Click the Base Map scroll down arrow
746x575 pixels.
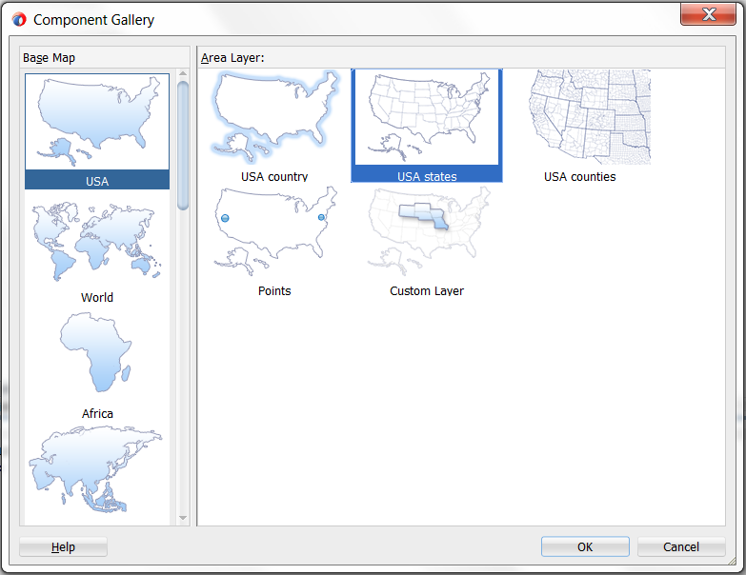click(183, 518)
